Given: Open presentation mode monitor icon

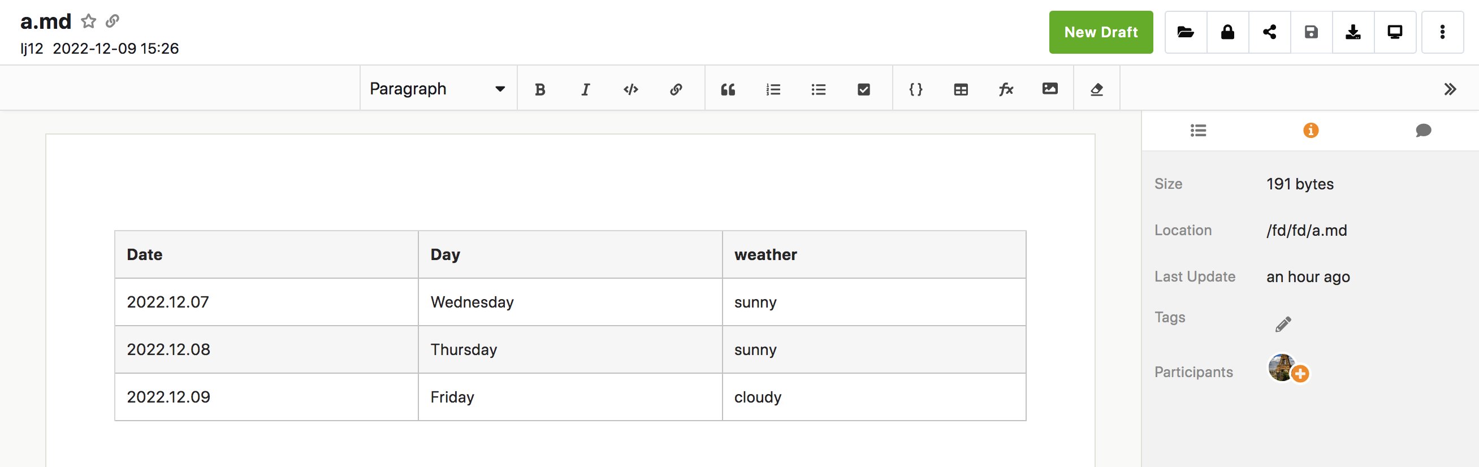Looking at the screenshot, I should [x=1395, y=32].
